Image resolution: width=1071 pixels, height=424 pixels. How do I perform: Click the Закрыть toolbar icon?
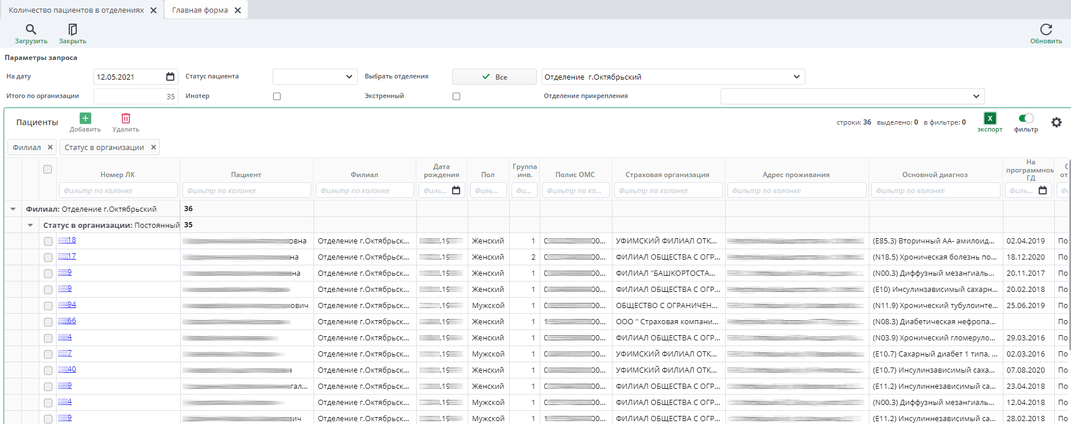[73, 29]
